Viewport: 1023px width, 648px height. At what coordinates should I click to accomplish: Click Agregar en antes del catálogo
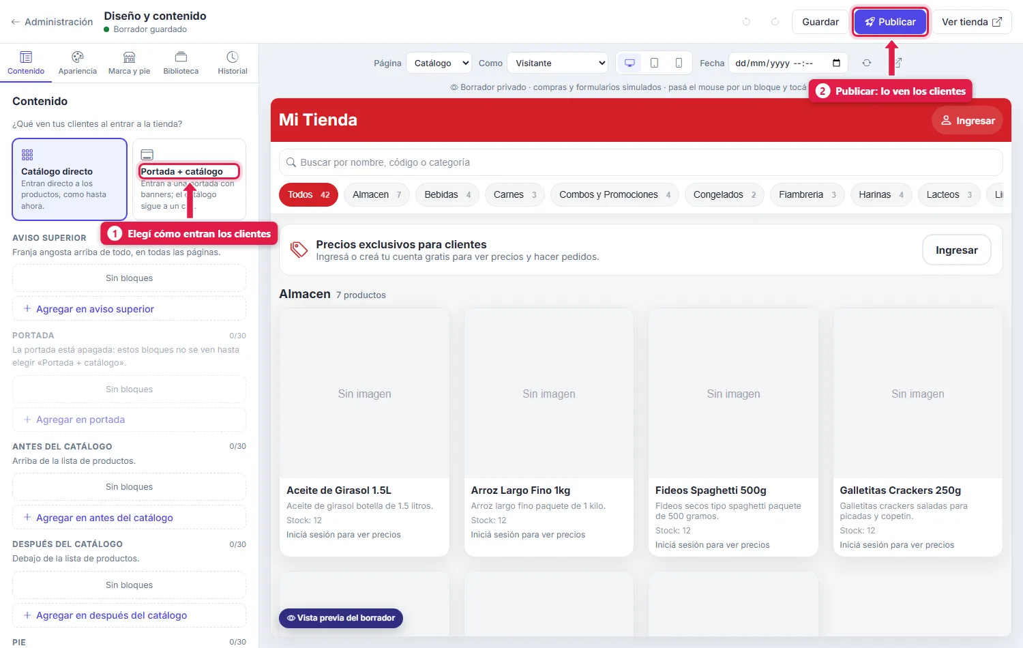coord(130,518)
